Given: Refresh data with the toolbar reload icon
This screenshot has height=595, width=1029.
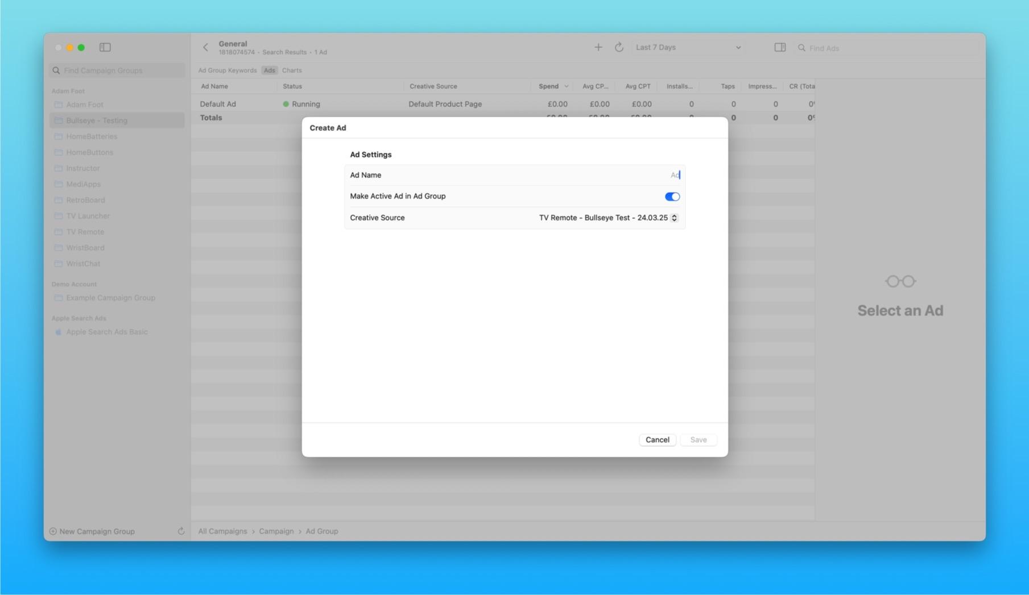Looking at the screenshot, I should click(x=619, y=47).
